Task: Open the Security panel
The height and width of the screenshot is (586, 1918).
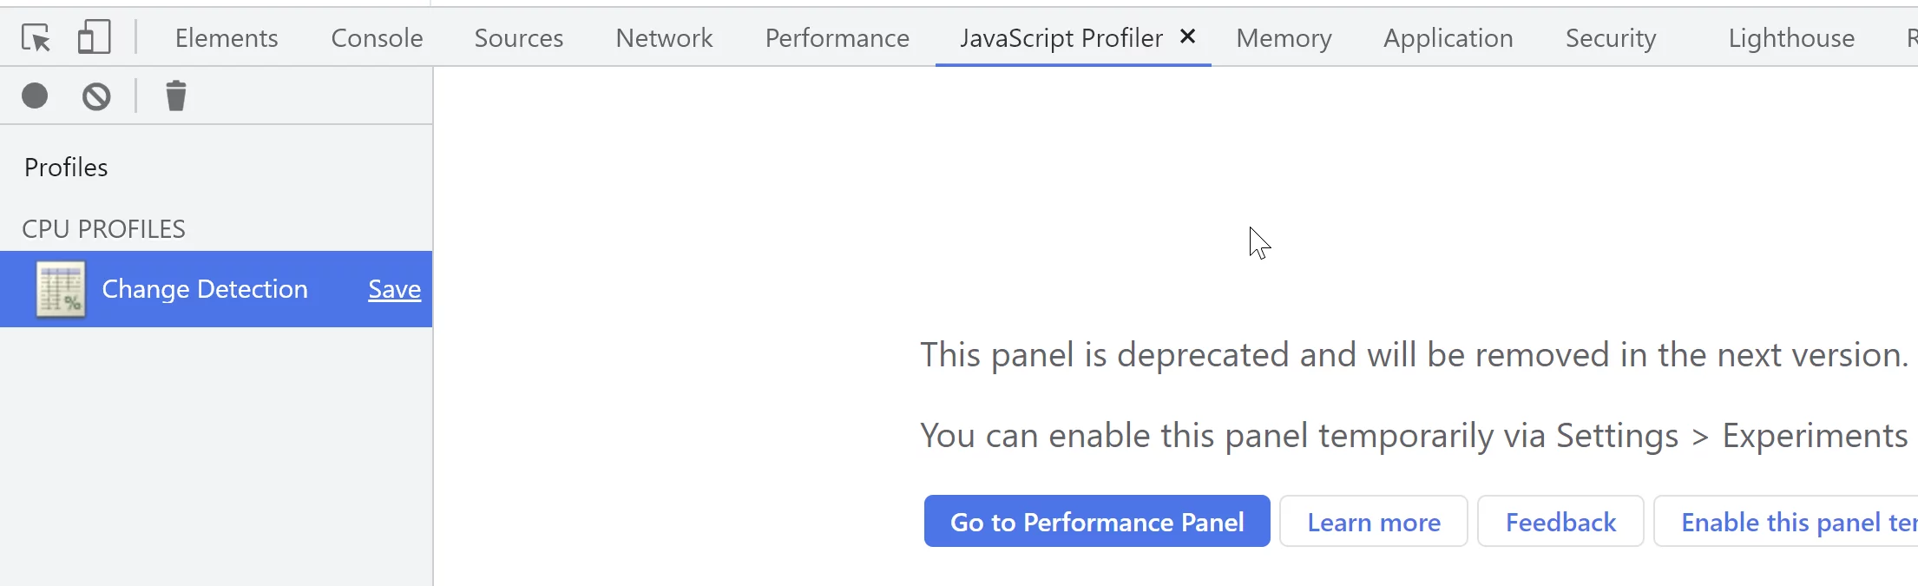Action: 1610,37
